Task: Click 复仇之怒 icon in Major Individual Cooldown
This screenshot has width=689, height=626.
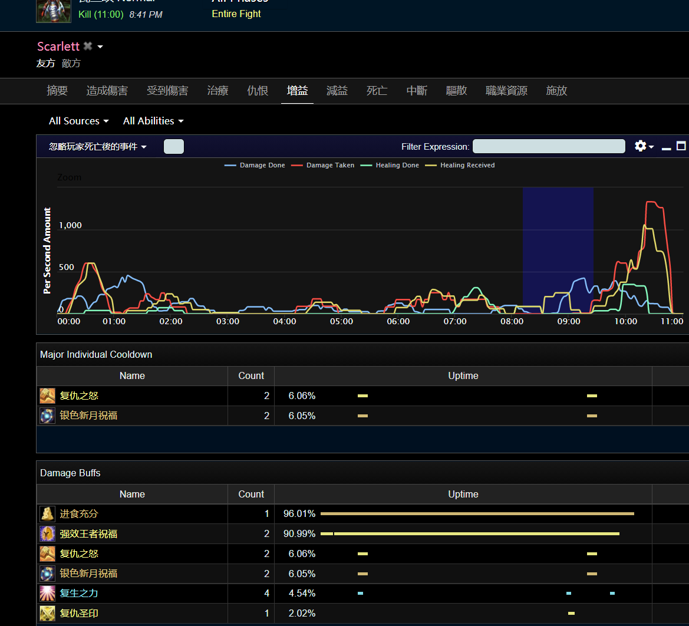Action: point(48,396)
